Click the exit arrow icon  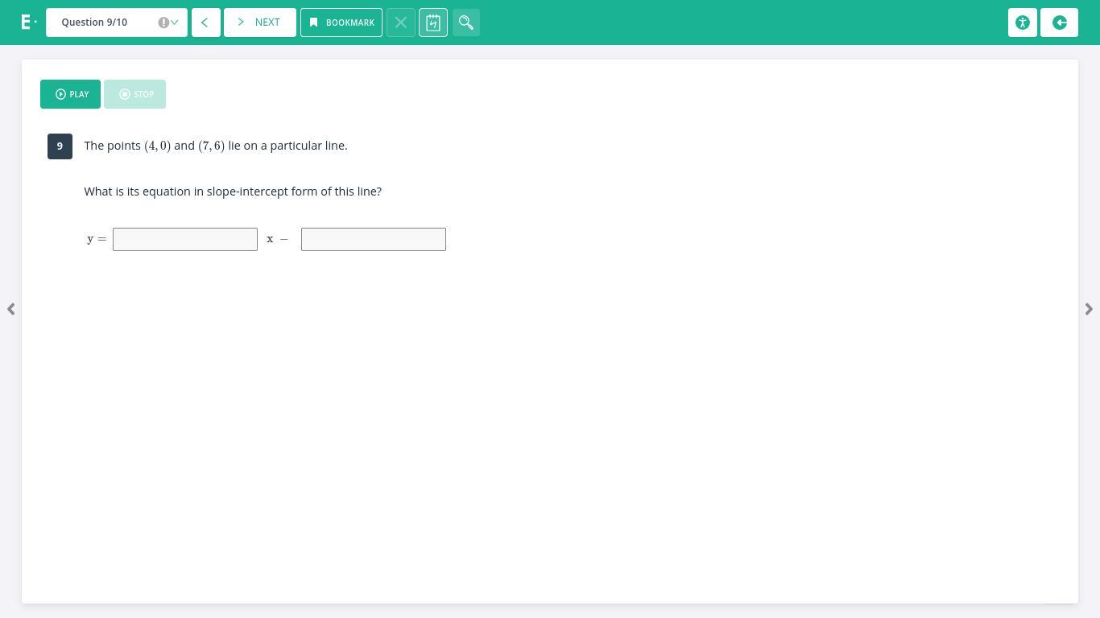pos(1060,23)
